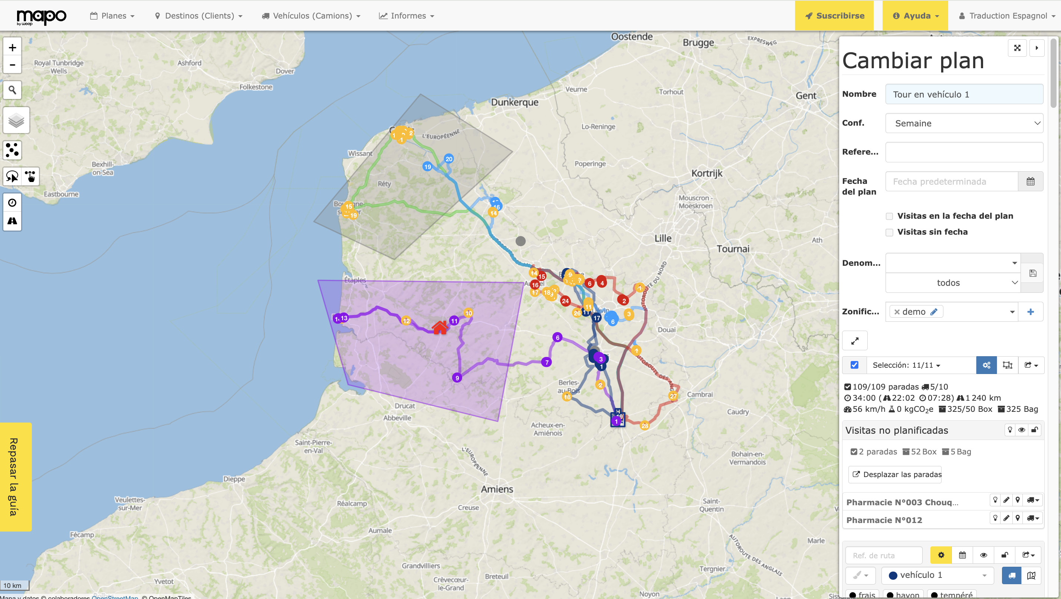Open the Informes menu
The width and height of the screenshot is (1061, 599).
[407, 16]
